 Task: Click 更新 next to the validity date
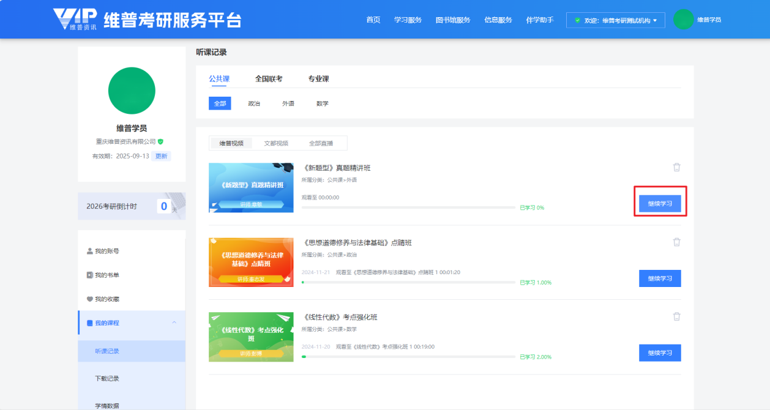pyautogui.click(x=161, y=156)
